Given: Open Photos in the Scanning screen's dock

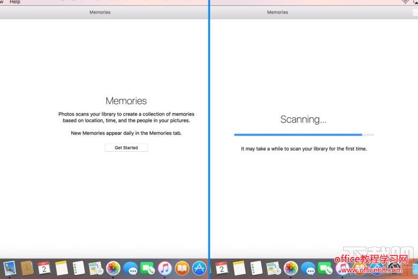Looking at the screenshot, I should (291, 268).
